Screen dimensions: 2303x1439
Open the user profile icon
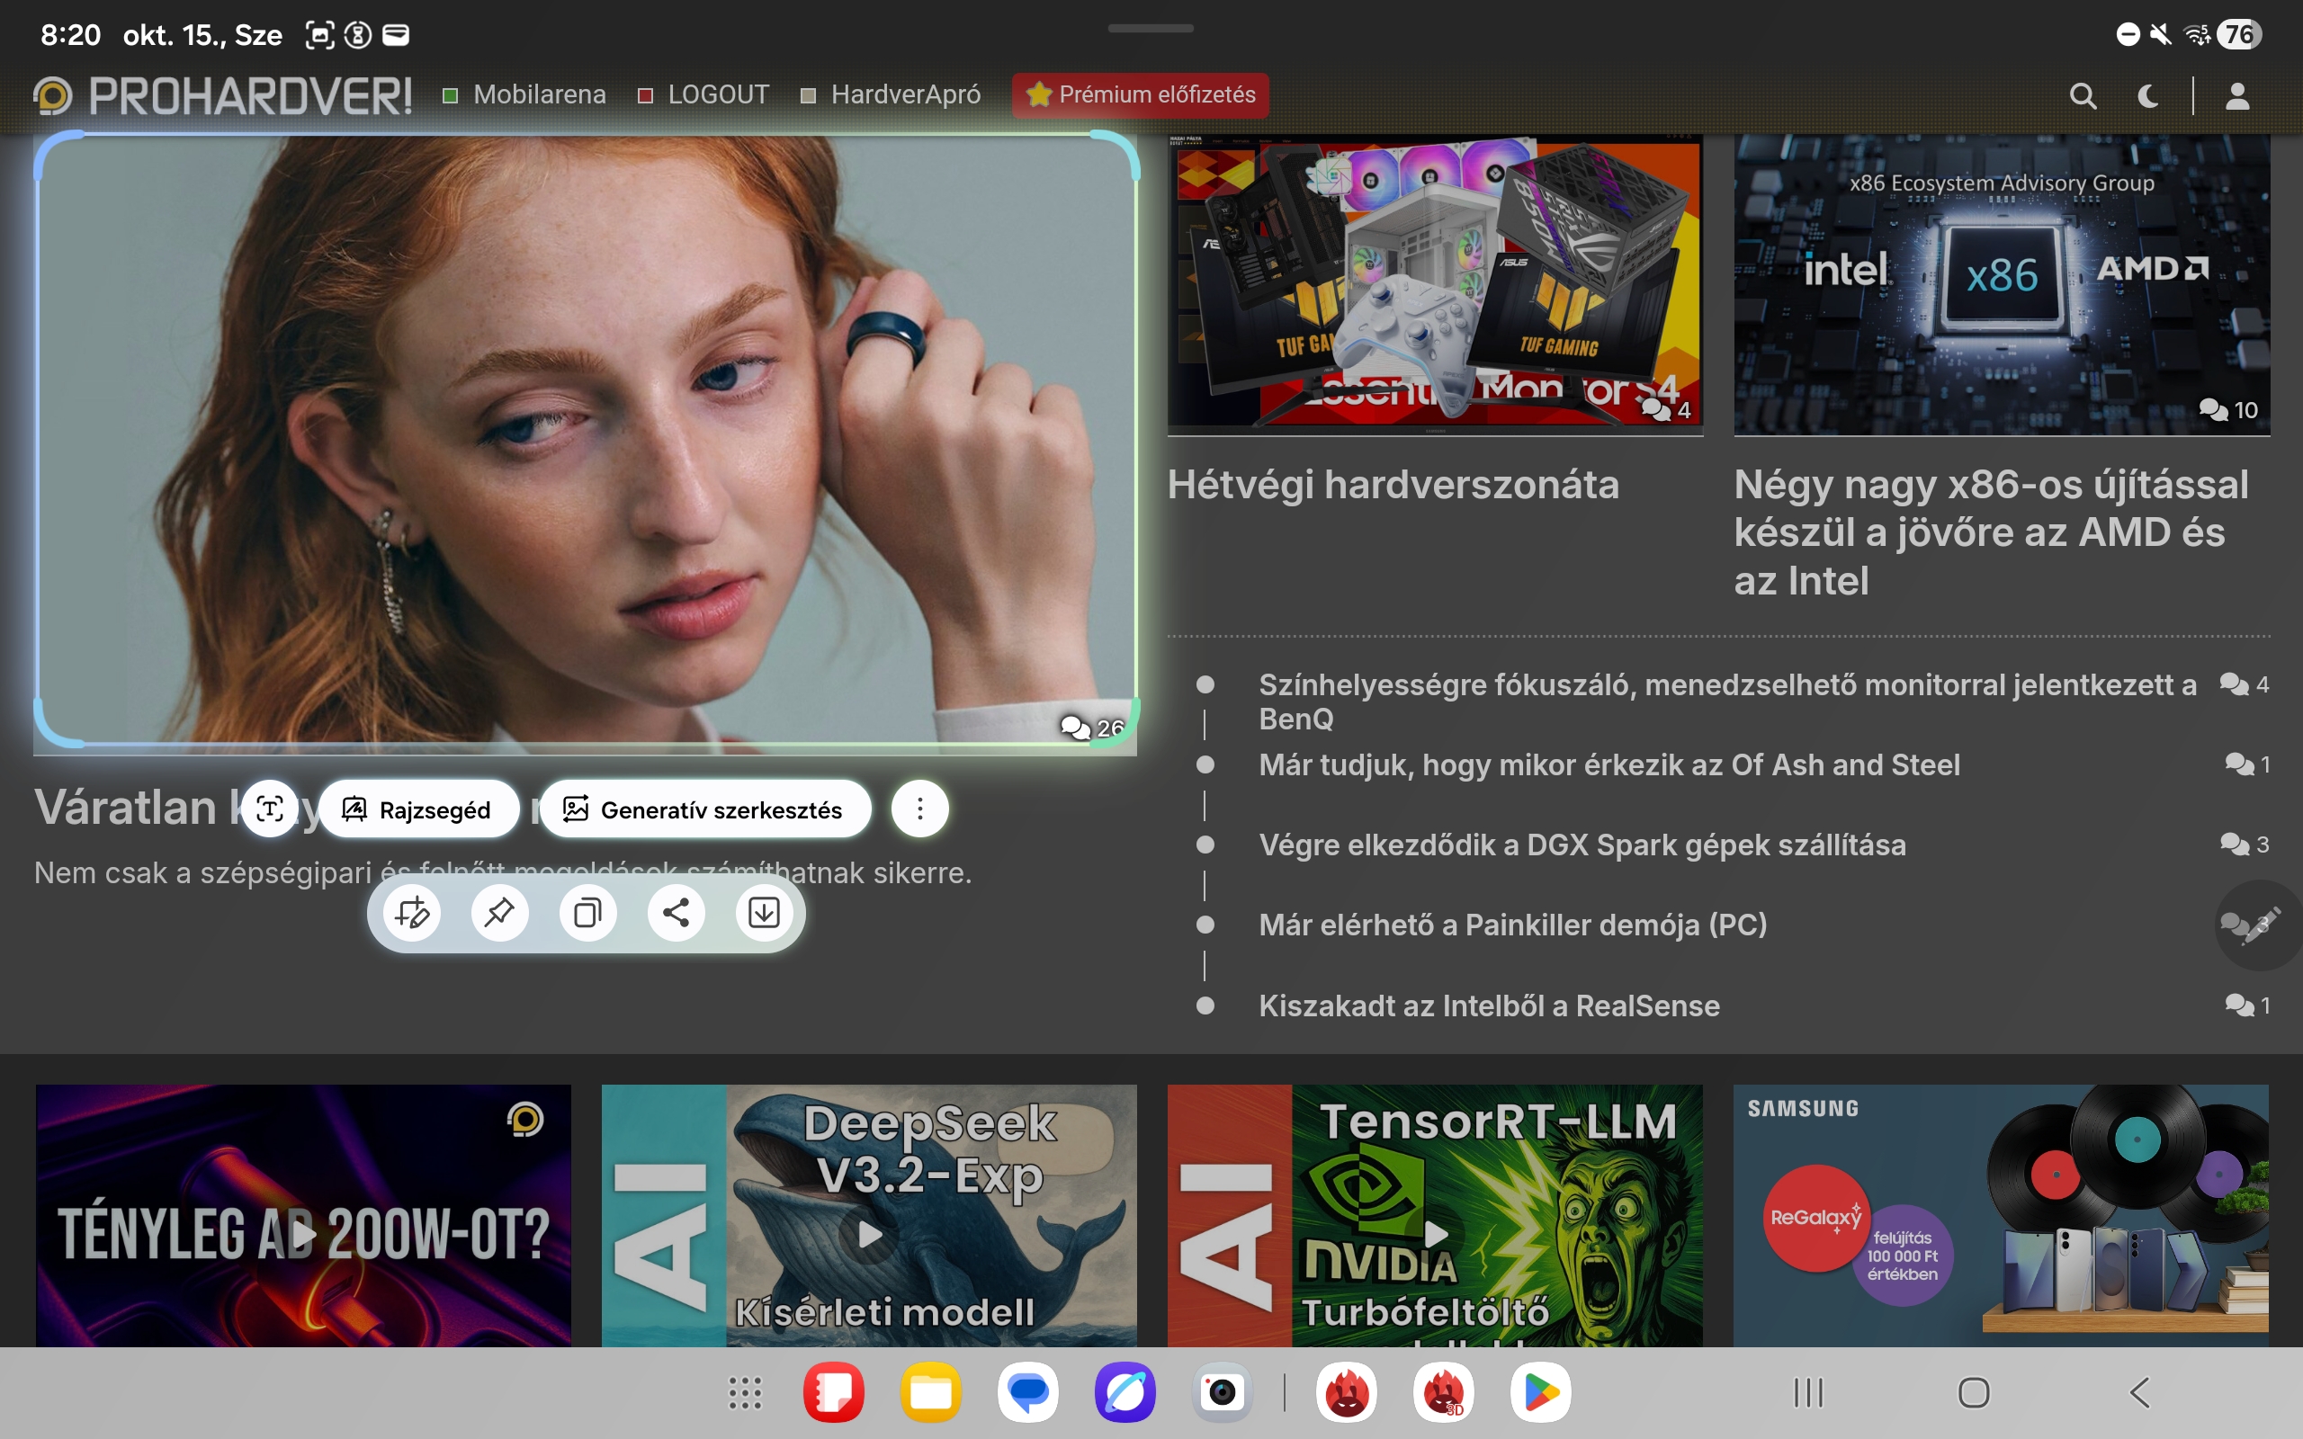pyautogui.click(x=2237, y=95)
